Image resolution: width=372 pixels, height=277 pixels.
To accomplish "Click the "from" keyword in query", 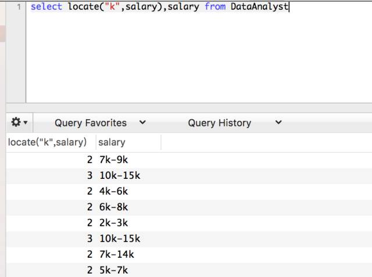I will pyautogui.click(x=215, y=6).
